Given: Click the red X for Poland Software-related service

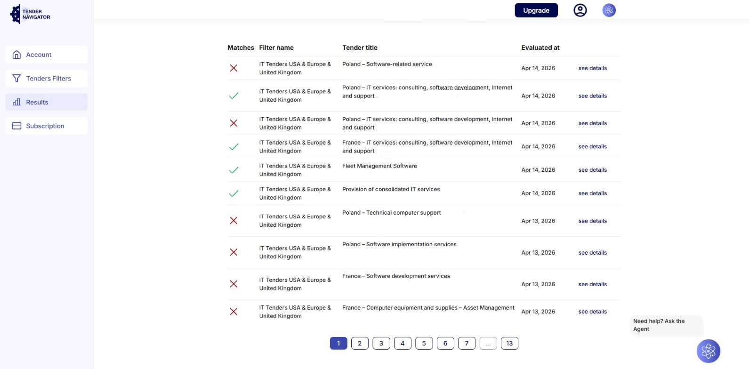Looking at the screenshot, I should [x=234, y=68].
